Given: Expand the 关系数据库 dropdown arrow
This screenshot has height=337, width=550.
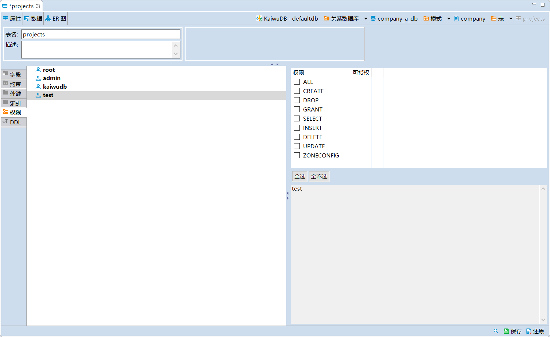Looking at the screenshot, I should pyautogui.click(x=366, y=18).
